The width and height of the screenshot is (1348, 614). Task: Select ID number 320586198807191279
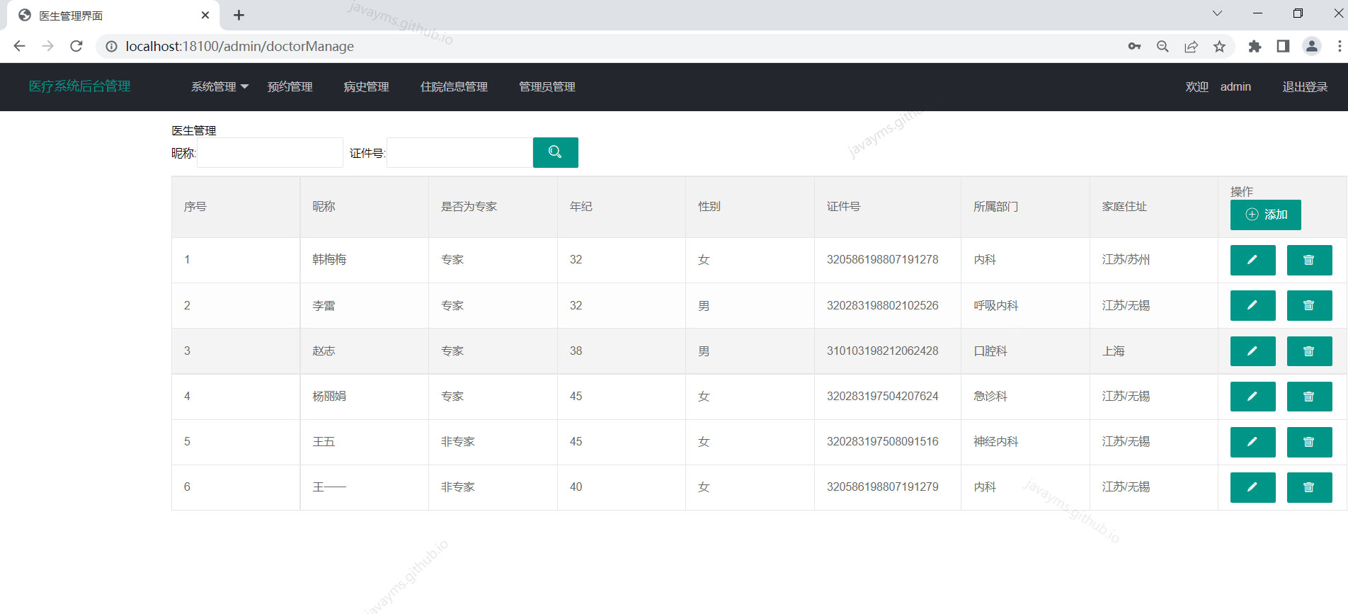point(882,487)
